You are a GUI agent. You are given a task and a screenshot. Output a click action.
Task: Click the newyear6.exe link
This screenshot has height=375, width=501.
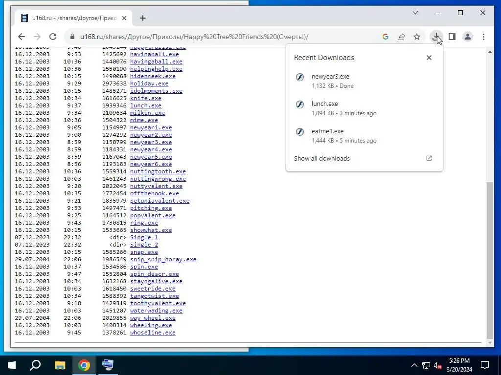point(151,164)
